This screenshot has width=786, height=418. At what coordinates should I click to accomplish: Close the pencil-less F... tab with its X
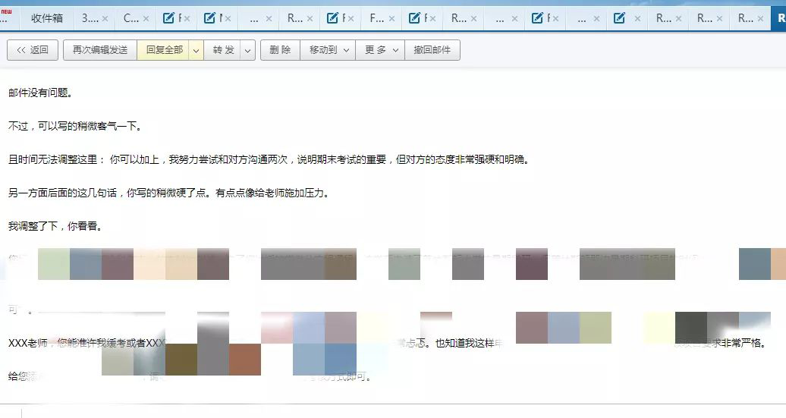[391, 19]
